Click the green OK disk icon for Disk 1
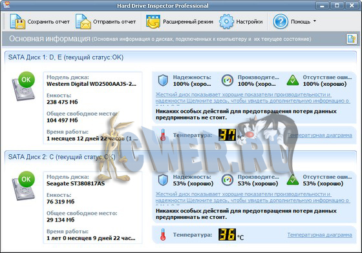Screen dimensions: 362x253 point(23,86)
